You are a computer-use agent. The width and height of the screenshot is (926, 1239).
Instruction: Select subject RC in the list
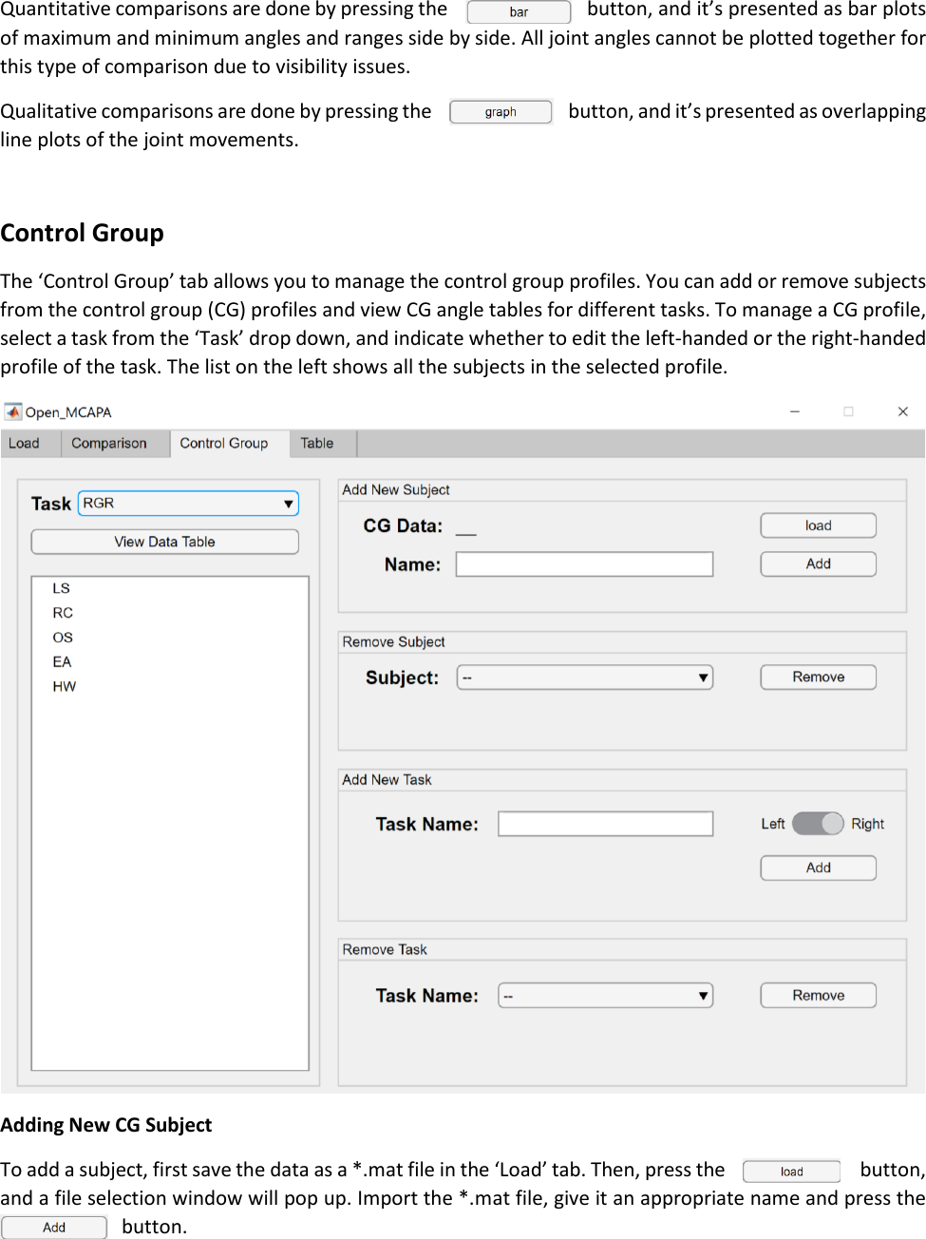pos(63,613)
